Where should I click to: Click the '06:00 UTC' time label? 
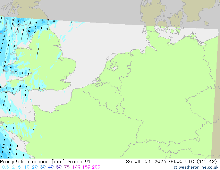pyautogui.click(x=181, y=162)
